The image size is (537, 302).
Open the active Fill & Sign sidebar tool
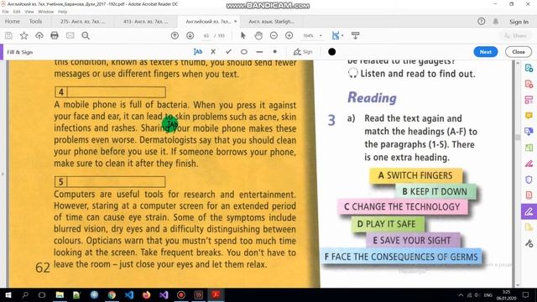529,211
